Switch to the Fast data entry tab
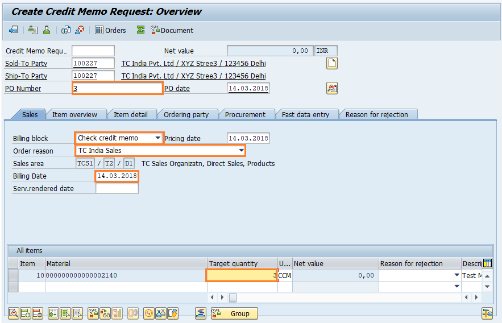The height and width of the screenshot is (323, 502). click(x=305, y=114)
